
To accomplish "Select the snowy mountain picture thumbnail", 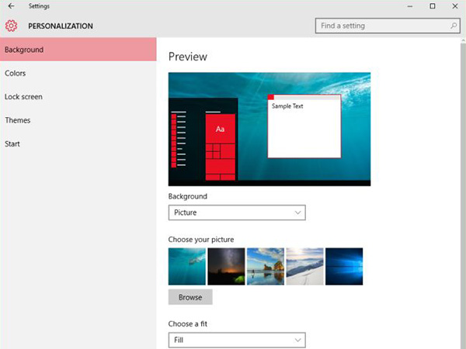I will [x=304, y=267].
